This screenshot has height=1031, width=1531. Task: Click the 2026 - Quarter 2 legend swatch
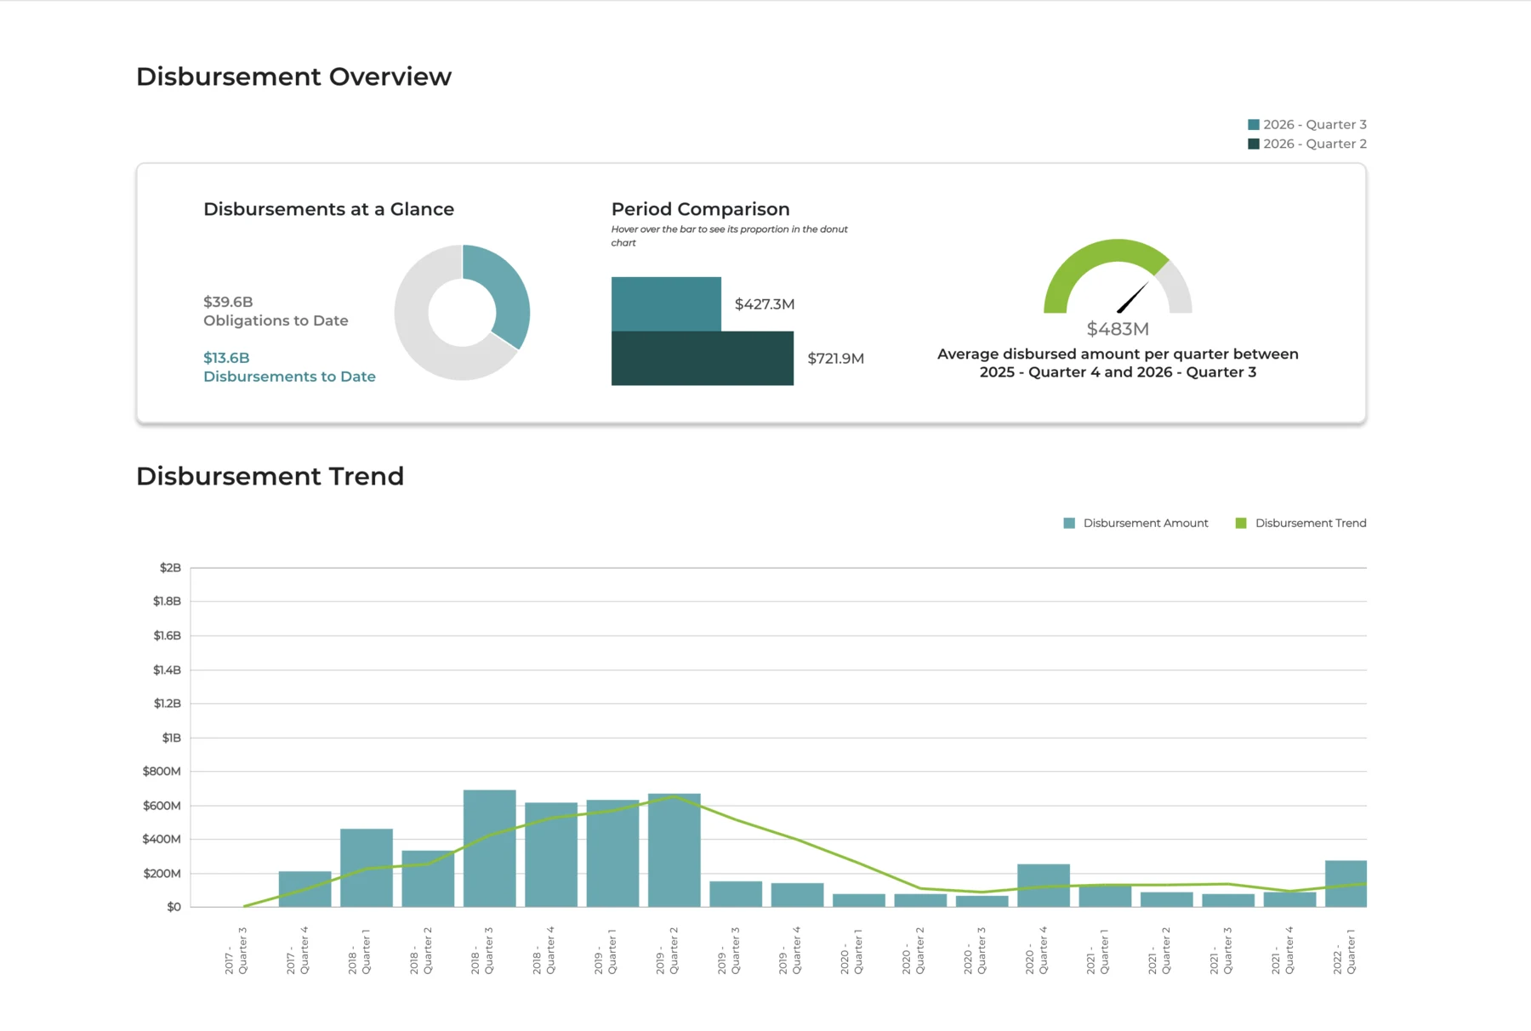click(x=1253, y=144)
